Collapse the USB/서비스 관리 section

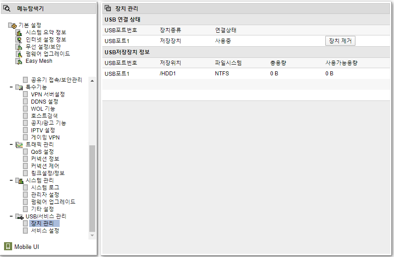11,216
